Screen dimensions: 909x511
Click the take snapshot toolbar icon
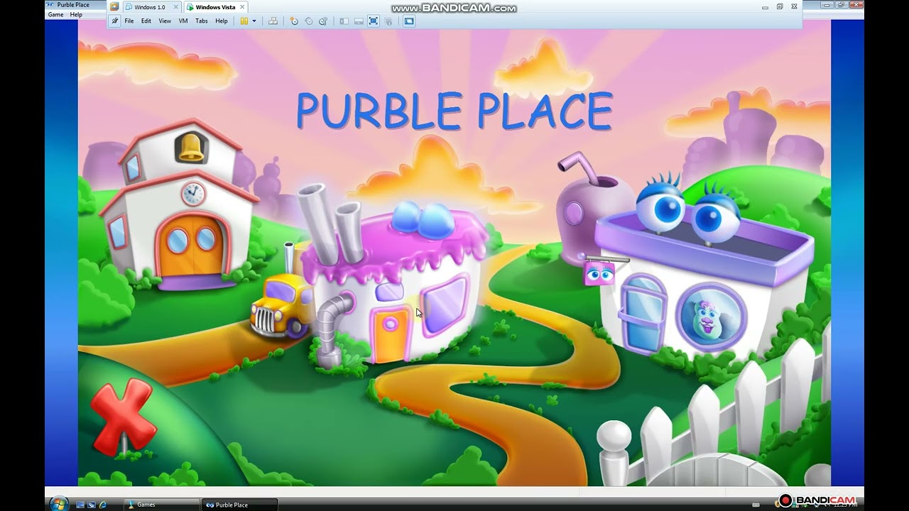pyautogui.click(x=293, y=21)
